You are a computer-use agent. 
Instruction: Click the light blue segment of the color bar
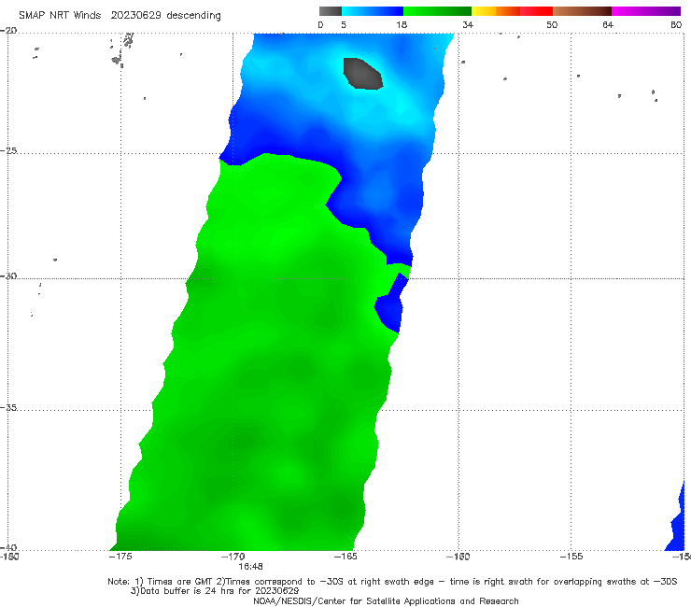click(x=373, y=11)
